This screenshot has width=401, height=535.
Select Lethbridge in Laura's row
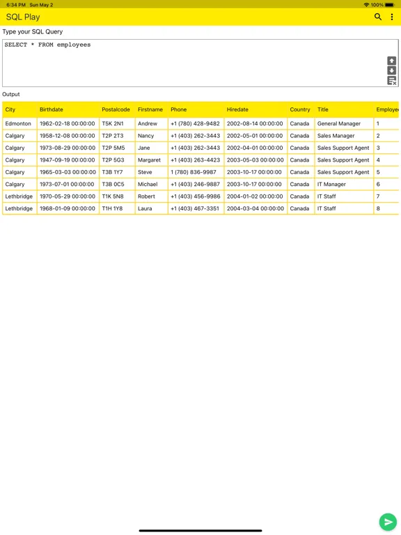(19, 208)
